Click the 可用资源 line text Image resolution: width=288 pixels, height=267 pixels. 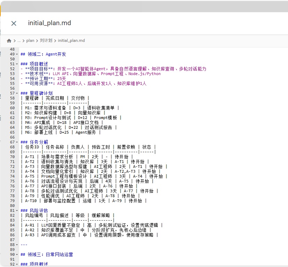click(84, 83)
